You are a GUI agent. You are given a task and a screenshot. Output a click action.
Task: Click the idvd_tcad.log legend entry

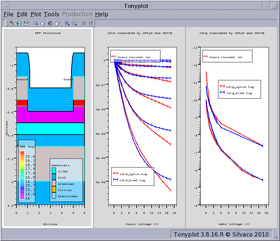pyautogui.click(x=129, y=180)
